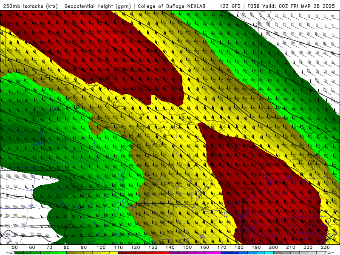
Task: Click the '110' value on the color scale
Action: coord(119,247)
